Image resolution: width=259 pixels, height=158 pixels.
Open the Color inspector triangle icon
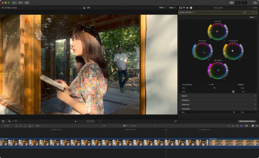click(x=184, y=8)
